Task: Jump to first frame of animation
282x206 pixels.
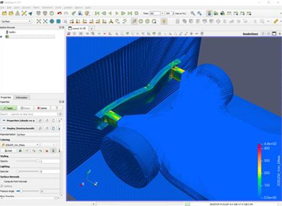Action: (x=97, y=13)
